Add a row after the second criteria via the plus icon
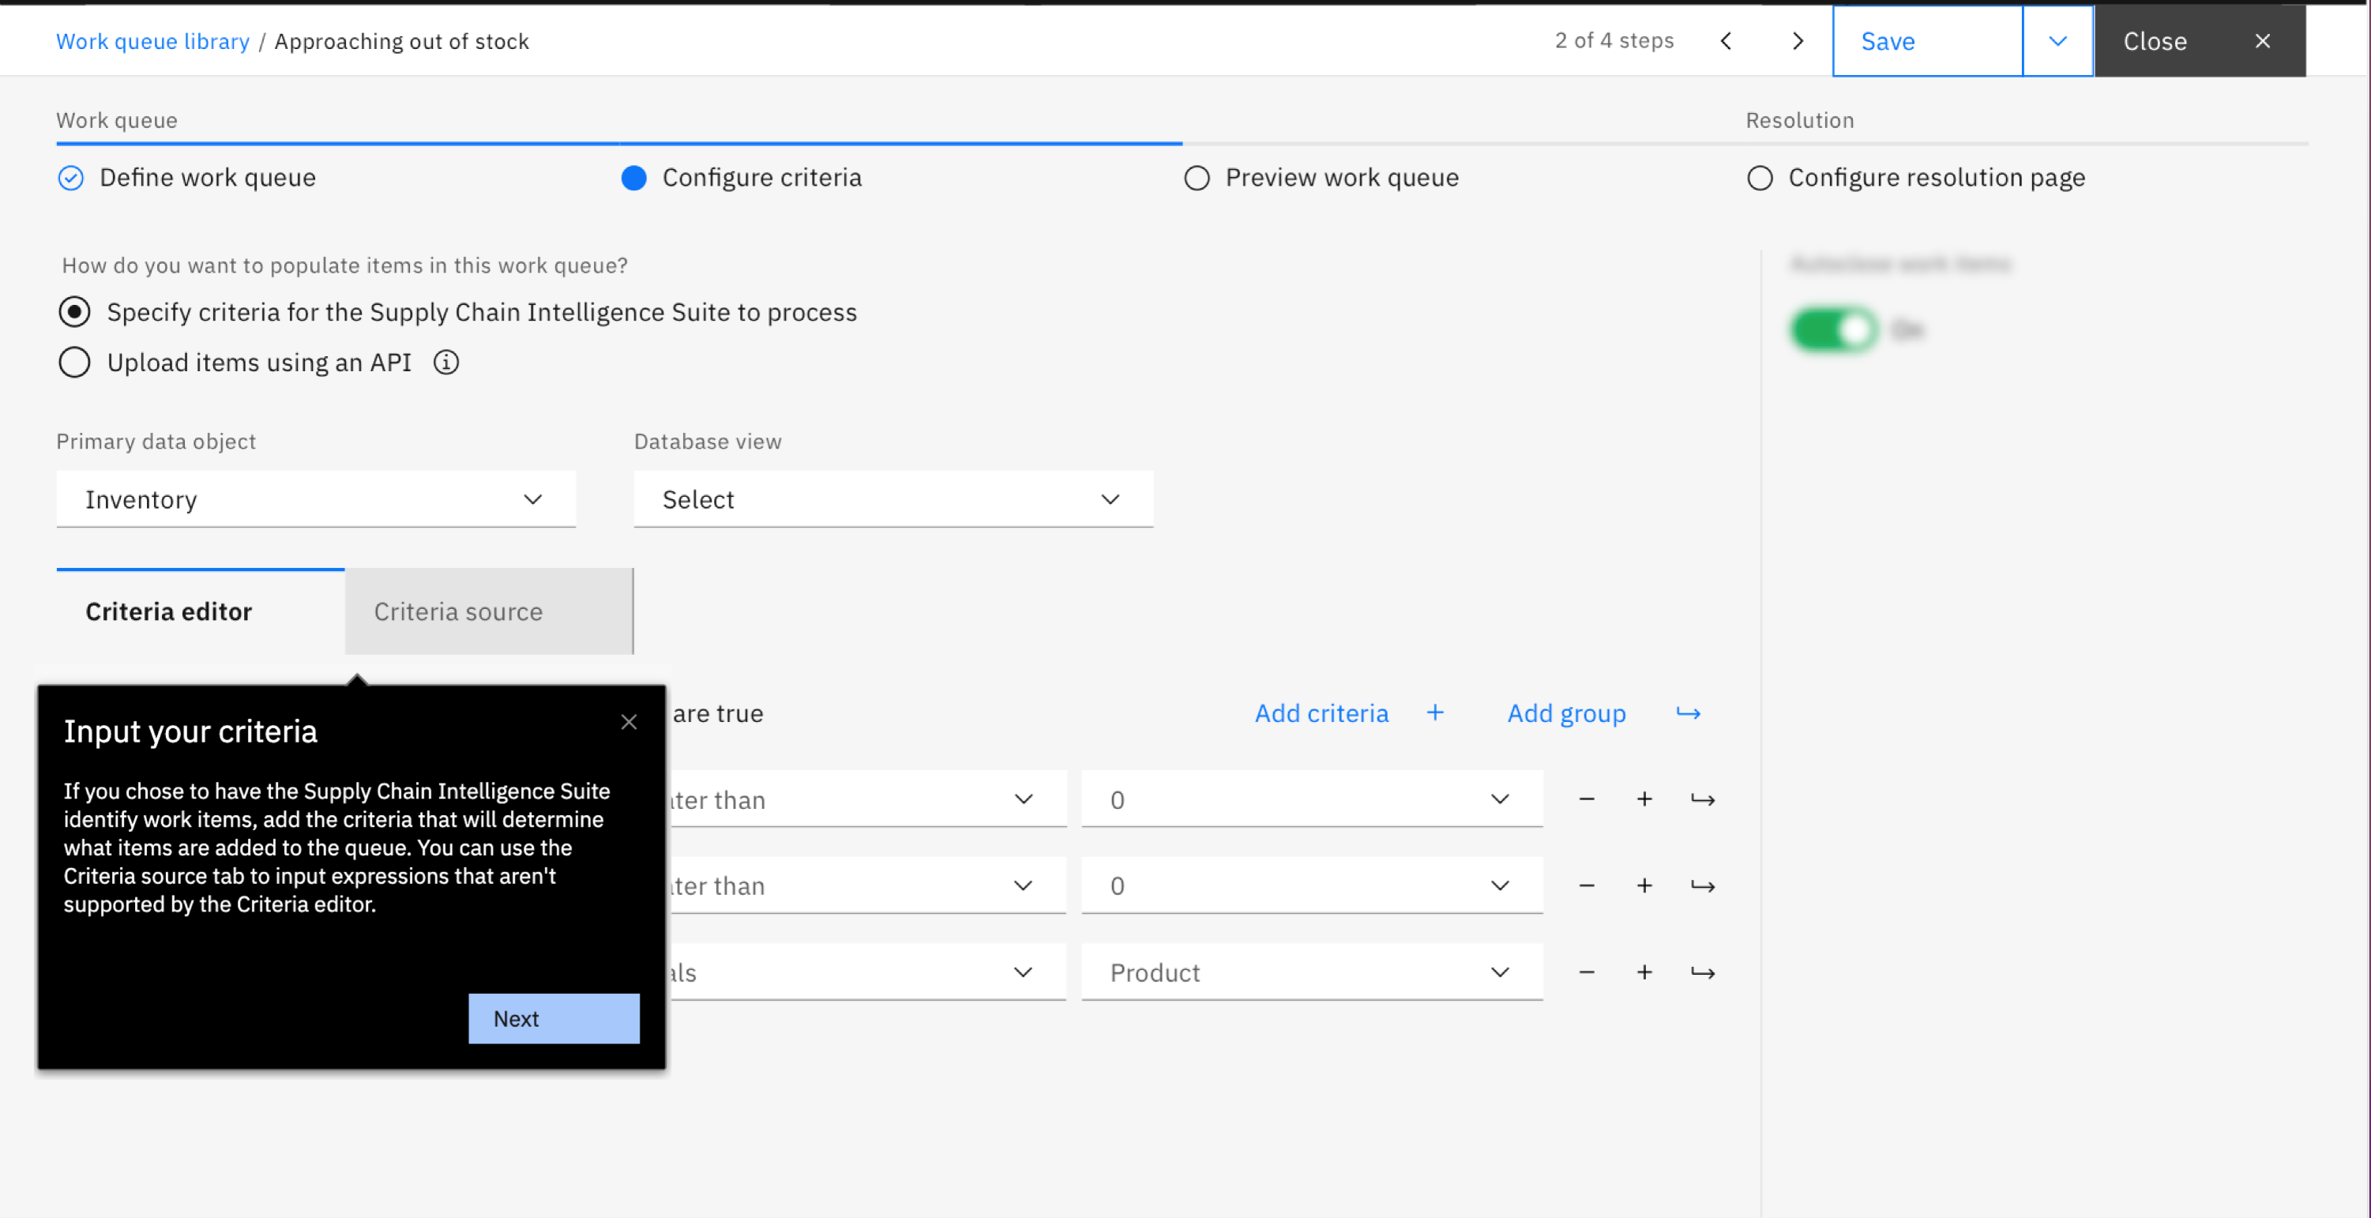 1644,885
